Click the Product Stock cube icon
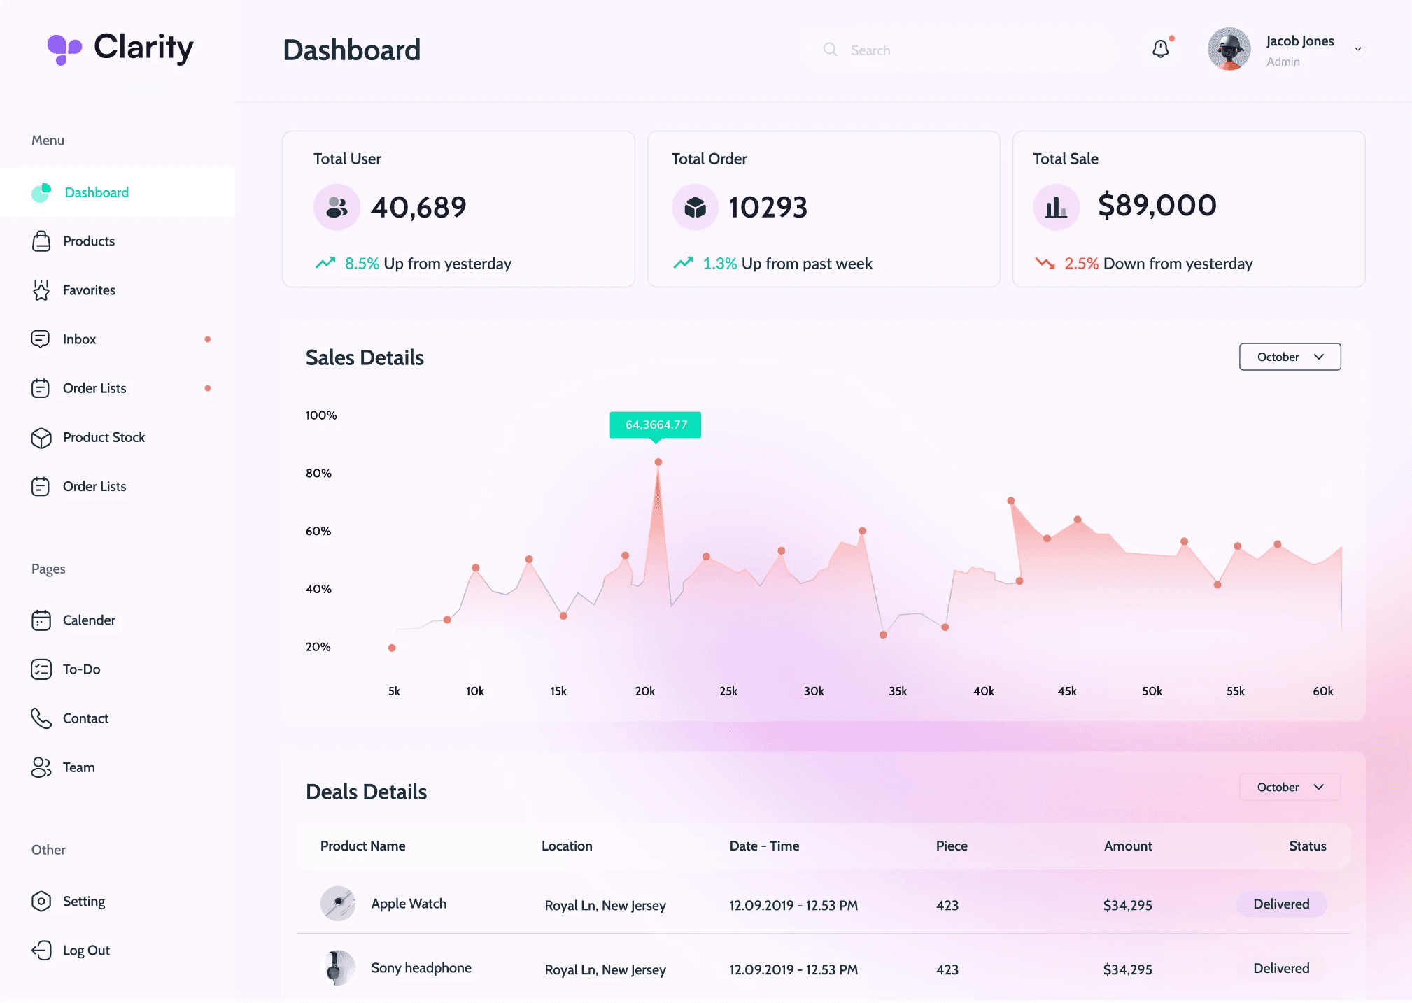Image resolution: width=1412 pixels, height=1003 pixels. 41,438
